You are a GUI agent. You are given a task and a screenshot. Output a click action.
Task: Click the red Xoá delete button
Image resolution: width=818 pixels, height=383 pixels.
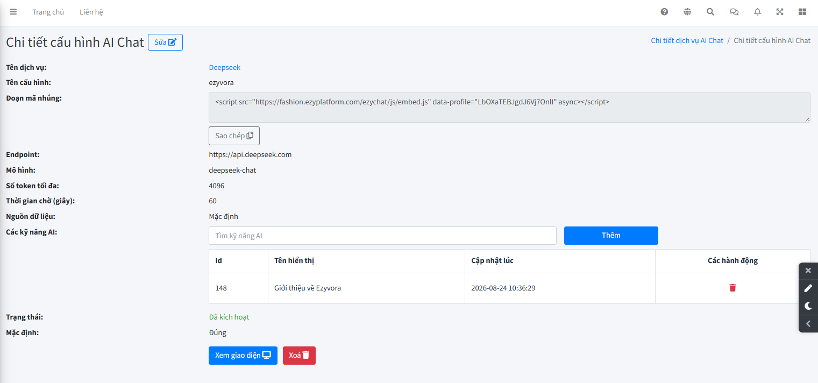click(x=299, y=356)
